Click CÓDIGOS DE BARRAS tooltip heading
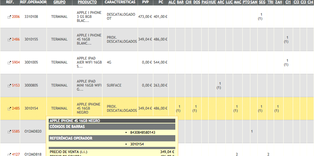314x156 pixels. pos(112,127)
